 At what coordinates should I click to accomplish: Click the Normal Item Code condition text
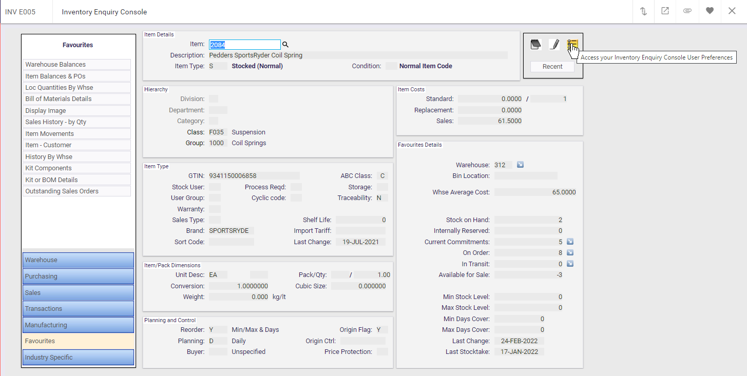[426, 66]
